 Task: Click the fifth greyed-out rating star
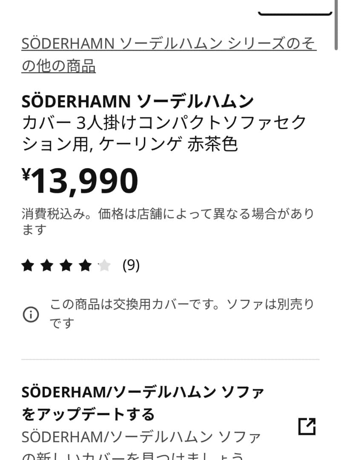coord(104,266)
